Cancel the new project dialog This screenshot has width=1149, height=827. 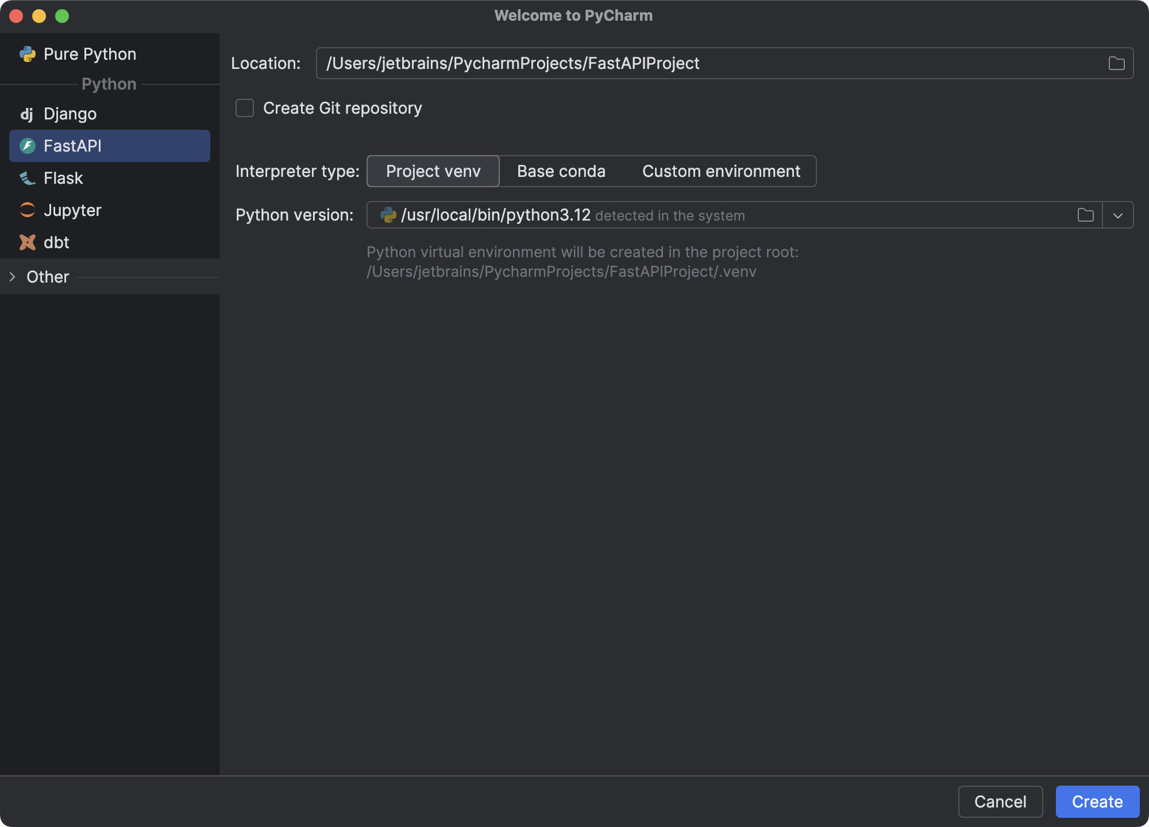point(1000,802)
